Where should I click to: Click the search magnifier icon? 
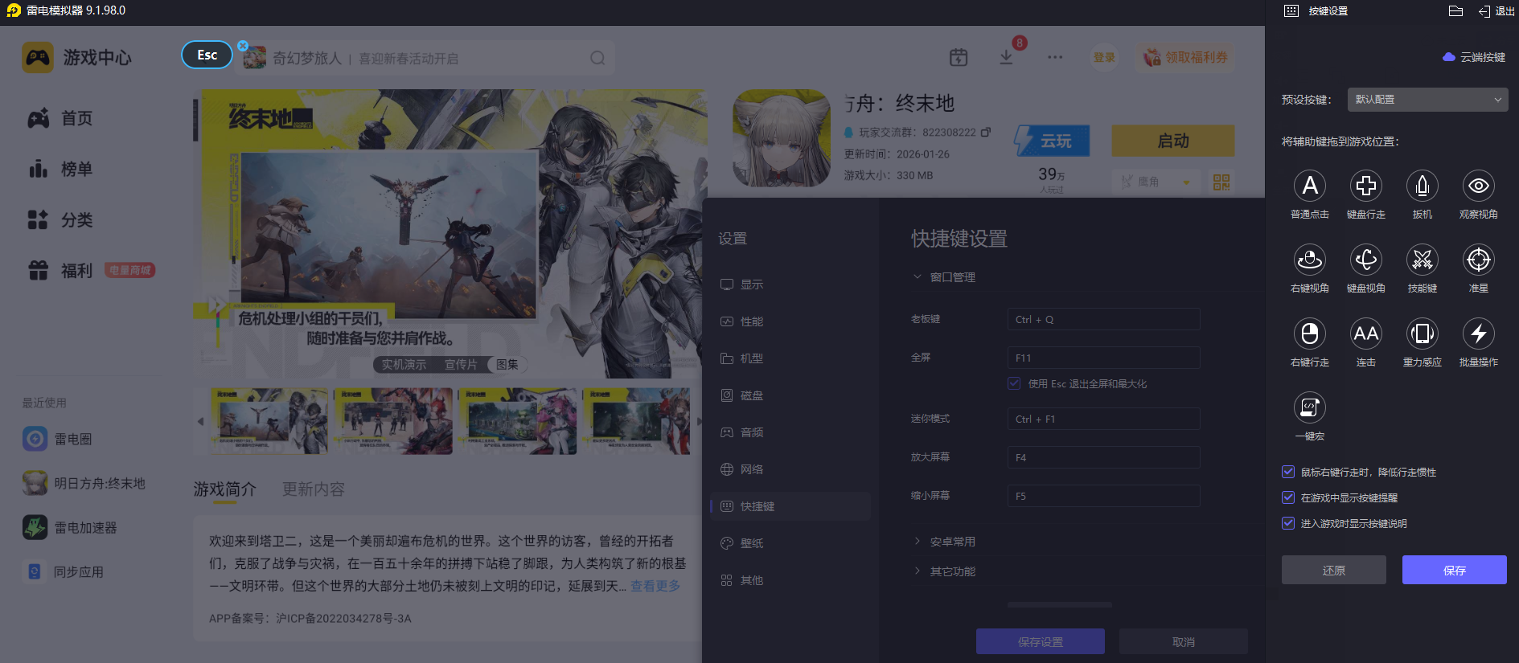click(597, 58)
